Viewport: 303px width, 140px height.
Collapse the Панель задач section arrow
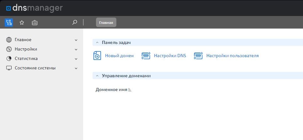97,43
